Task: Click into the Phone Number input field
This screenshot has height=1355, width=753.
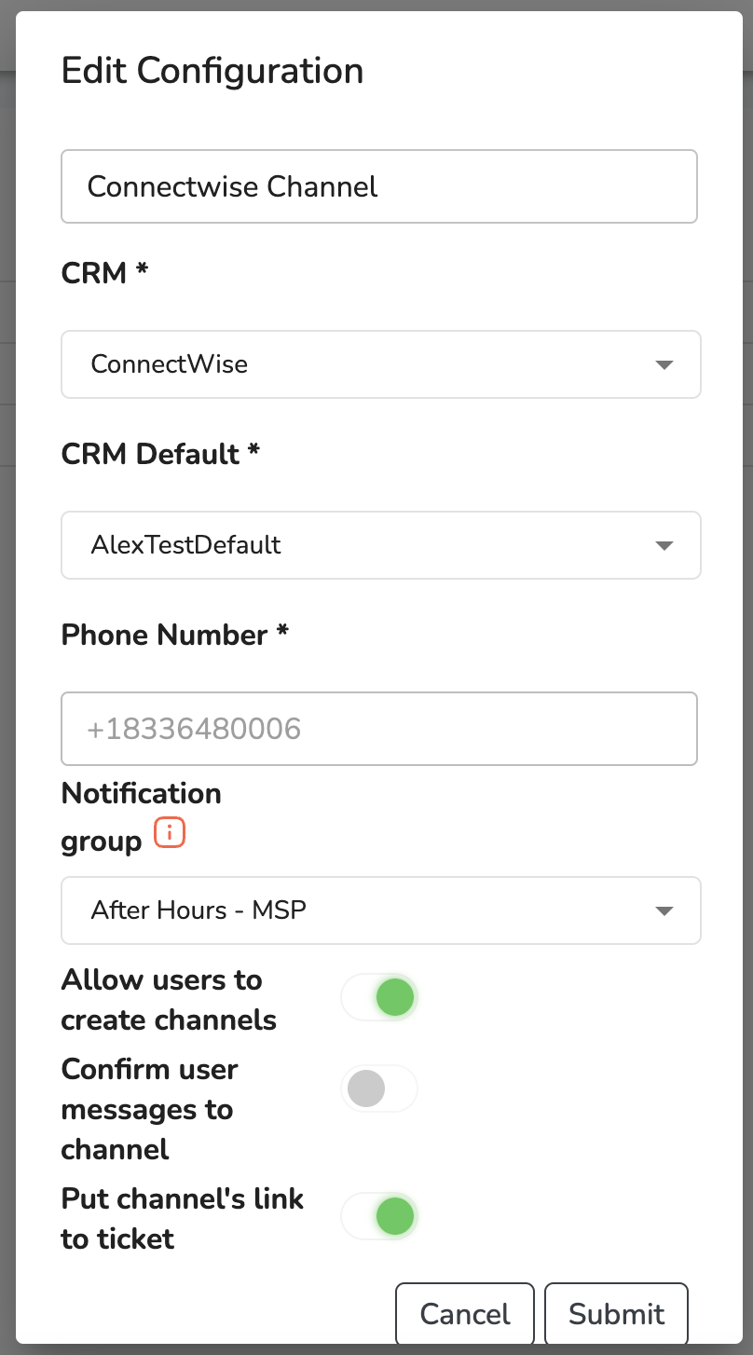Action: [x=379, y=729]
